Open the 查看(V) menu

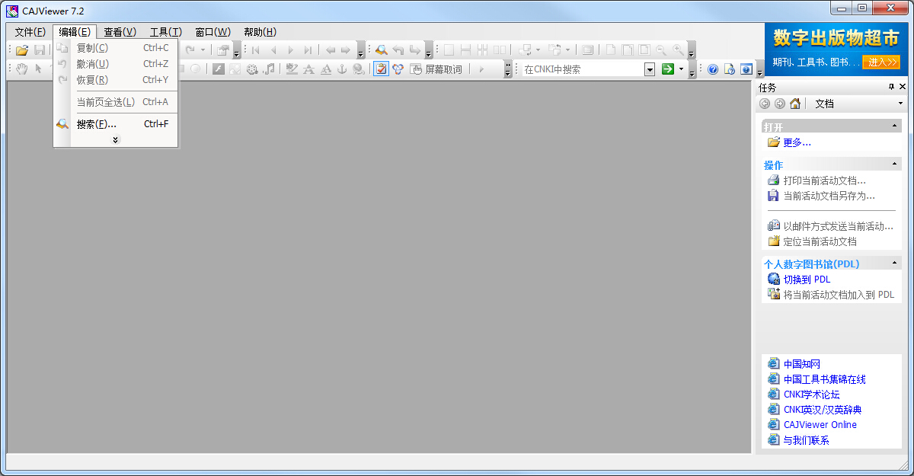pos(120,32)
